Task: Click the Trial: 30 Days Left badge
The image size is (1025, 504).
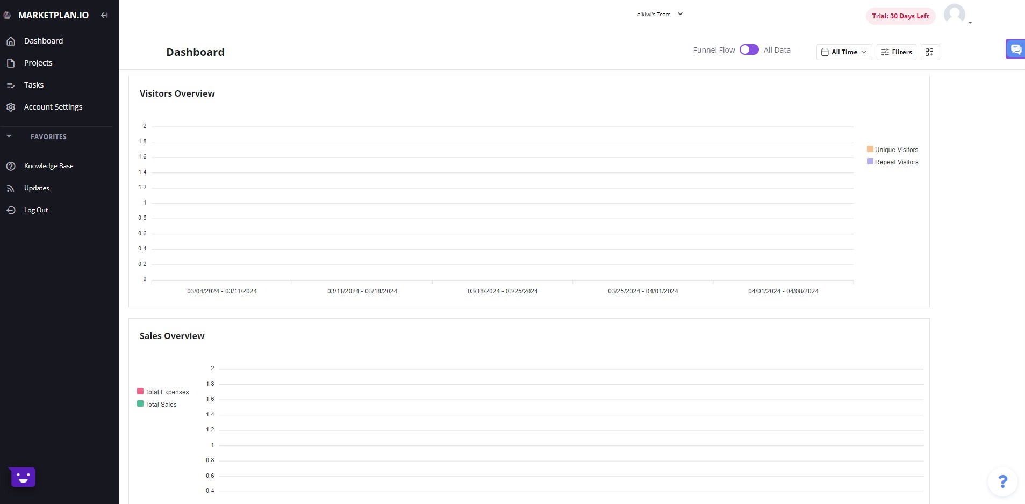Action: point(900,16)
